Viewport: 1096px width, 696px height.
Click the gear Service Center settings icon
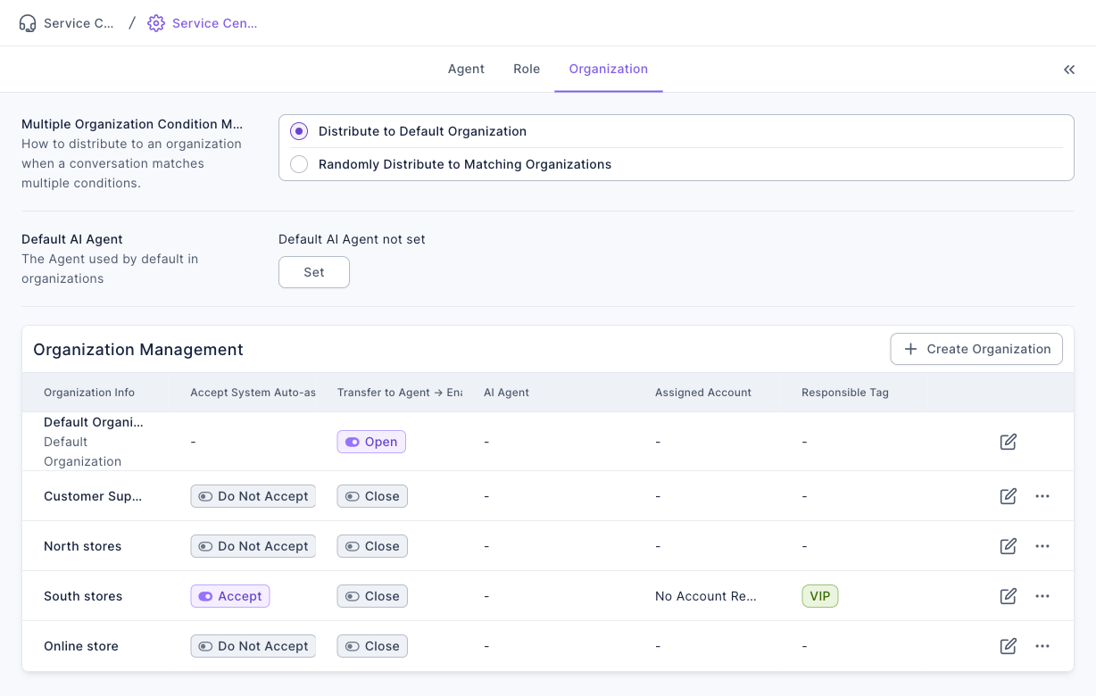[x=156, y=23]
